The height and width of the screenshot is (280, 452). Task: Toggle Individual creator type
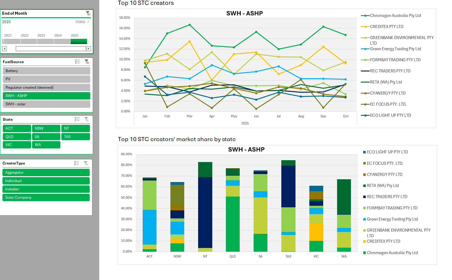46,181
